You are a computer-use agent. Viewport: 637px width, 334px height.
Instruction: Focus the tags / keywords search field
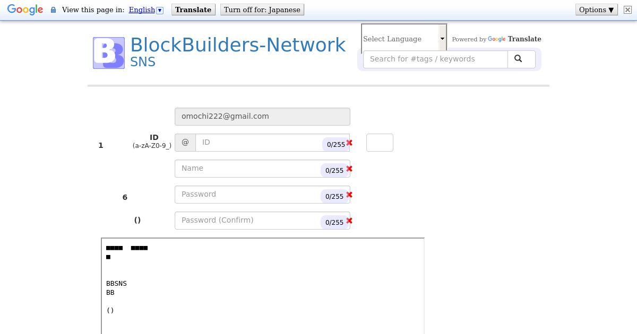click(435, 59)
